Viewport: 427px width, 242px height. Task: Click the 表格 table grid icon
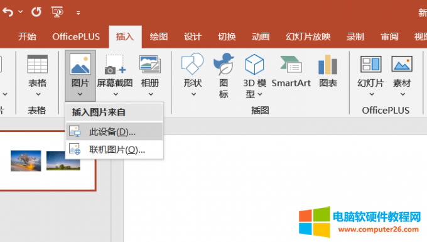(x=38, y=64)
